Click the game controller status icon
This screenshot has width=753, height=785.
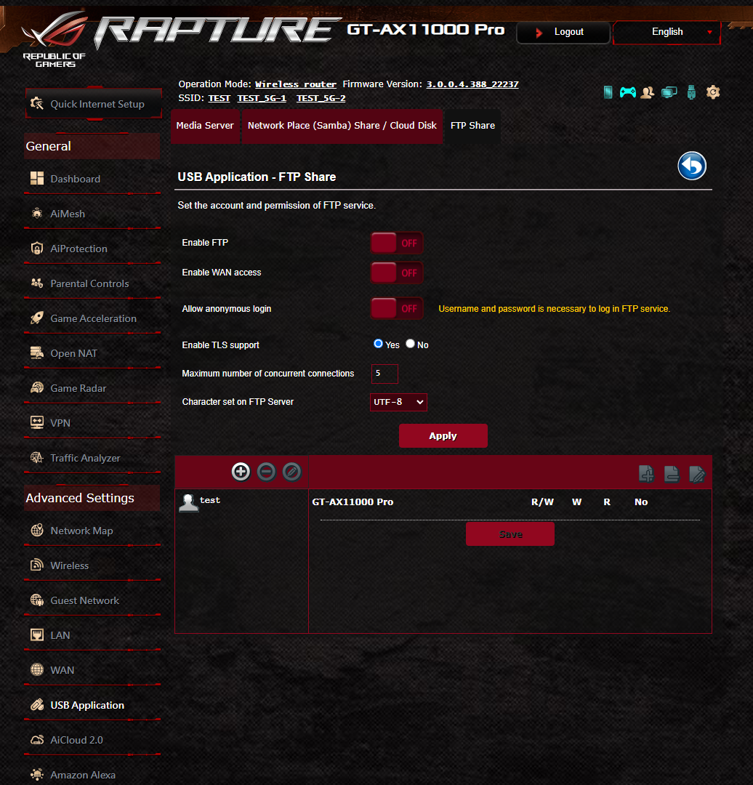click(x=627, y=92)
